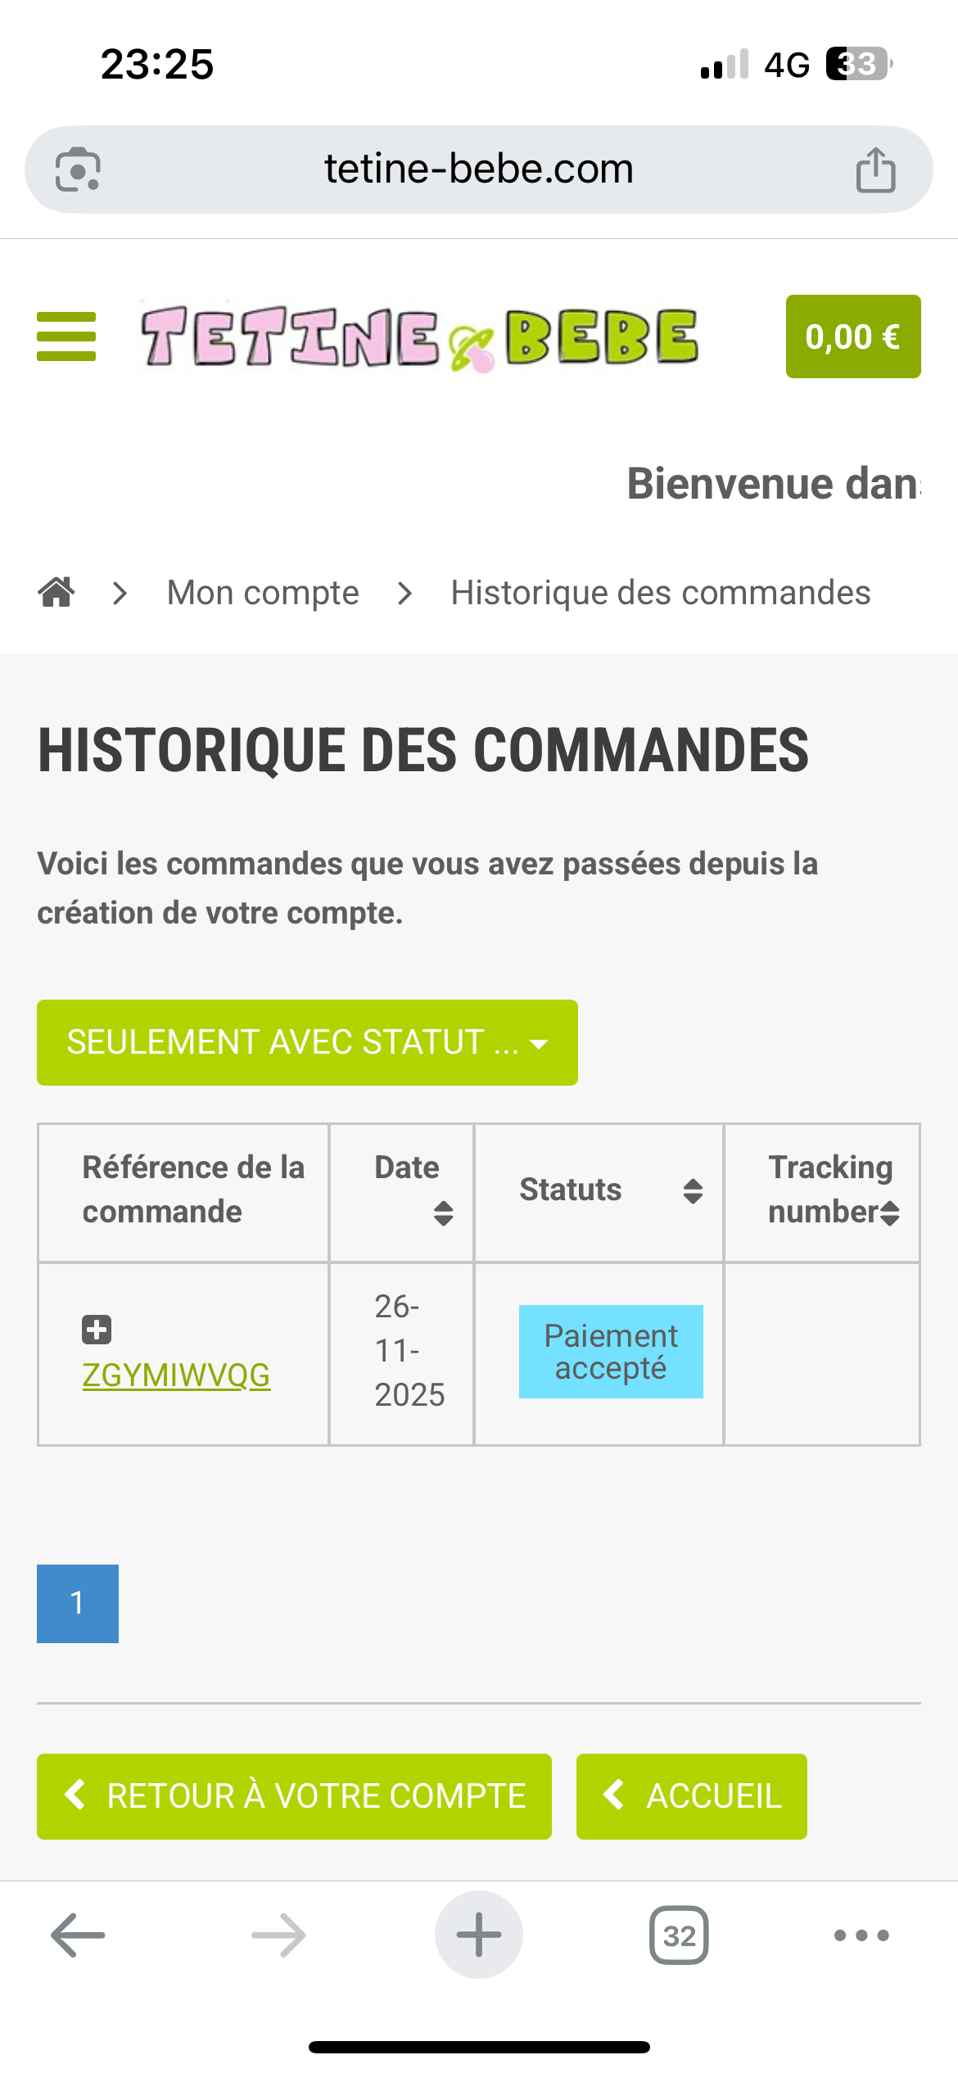Tap the tetine-bebe.com address bar
The height and width of the screenshot is (2073, 958).
(479, 169)
